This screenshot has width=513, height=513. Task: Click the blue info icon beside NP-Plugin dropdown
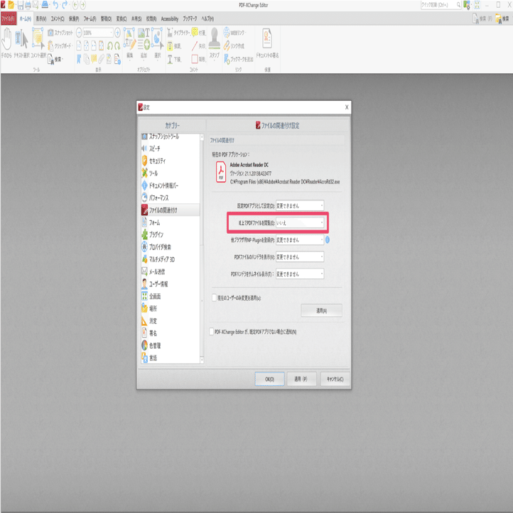[327, 240]
